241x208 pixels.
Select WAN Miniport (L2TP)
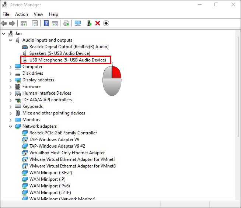50,192
